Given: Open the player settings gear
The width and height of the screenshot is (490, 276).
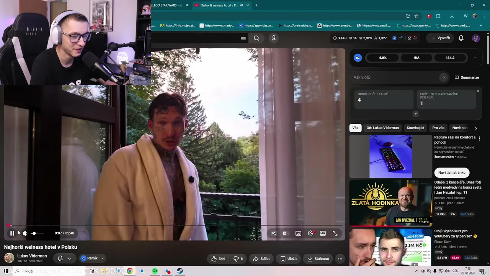Looking at the screenshot, I should coord(310,233).
